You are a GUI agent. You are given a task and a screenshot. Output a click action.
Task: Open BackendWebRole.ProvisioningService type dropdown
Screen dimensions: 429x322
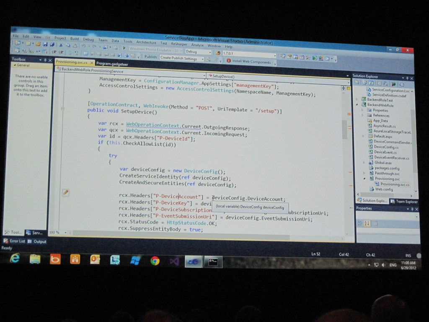click(x=130, y=72)
